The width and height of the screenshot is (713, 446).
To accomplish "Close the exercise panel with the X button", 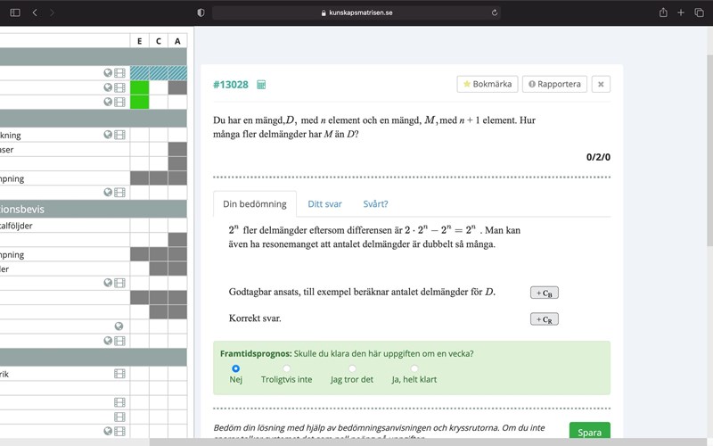I will coord(601,84).
